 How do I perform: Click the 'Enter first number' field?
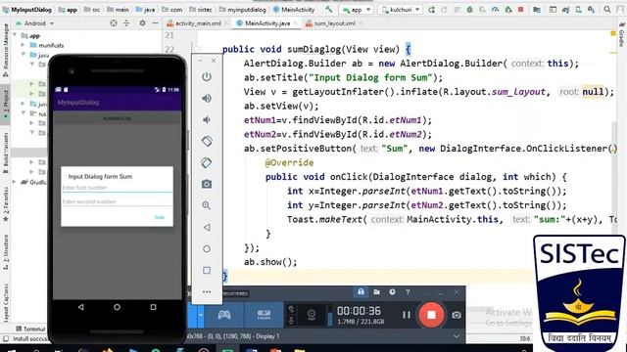pyautogui.click(x=117, y=188)
